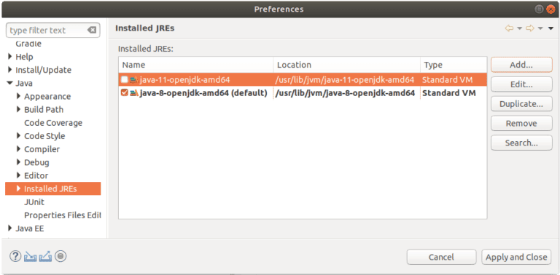Click the back navigation arrow icon
The width and height of the screenshot is (560, 275).
pyautogui.click(x=509, y=28)
